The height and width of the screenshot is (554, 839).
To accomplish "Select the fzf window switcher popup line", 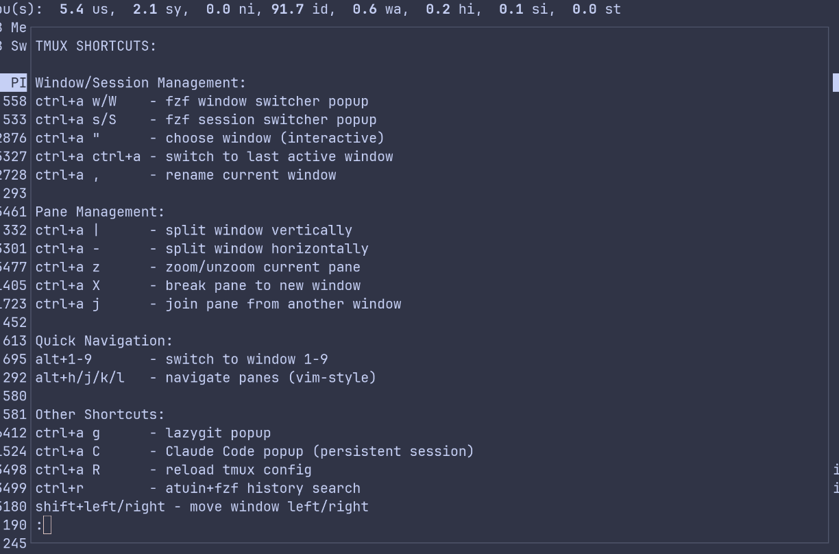I will click(x=202, y=101).
